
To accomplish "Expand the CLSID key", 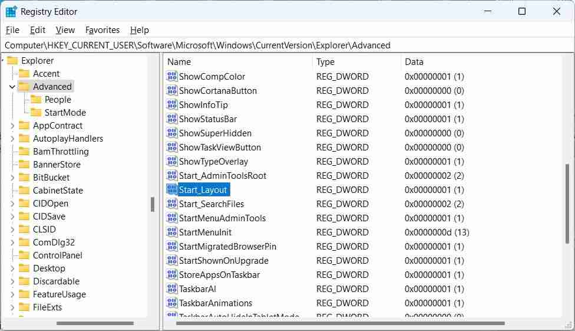I will pyautogui.click(x=12, y=230).
